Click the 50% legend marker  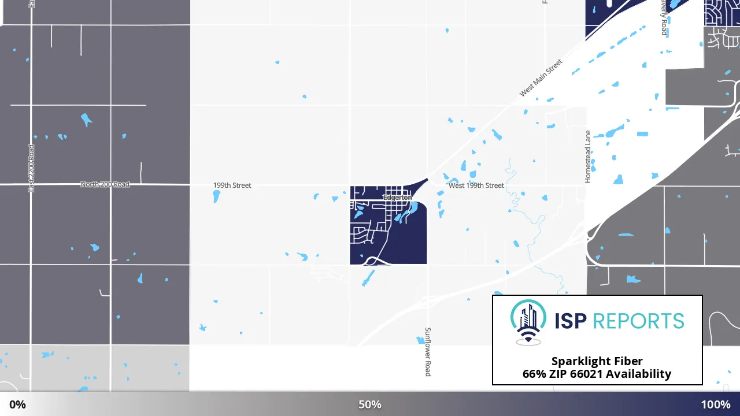click(x=370, y=404)
